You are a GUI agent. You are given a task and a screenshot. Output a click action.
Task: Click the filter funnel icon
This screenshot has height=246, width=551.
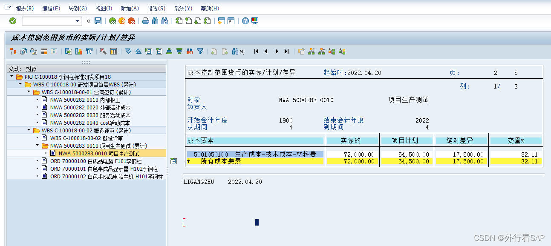[200, 51]
